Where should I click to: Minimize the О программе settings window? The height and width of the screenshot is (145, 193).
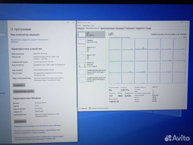[62, 23]
